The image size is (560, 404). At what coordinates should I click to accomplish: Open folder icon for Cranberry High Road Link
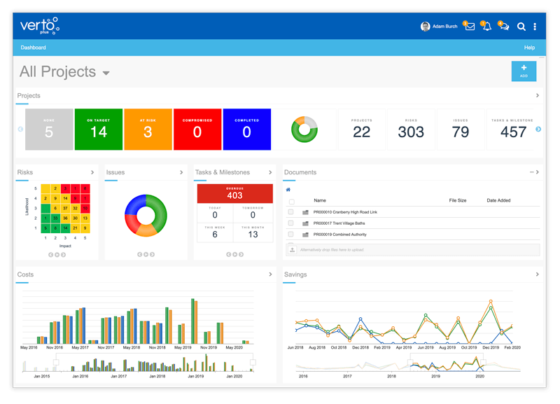point(305,212)
